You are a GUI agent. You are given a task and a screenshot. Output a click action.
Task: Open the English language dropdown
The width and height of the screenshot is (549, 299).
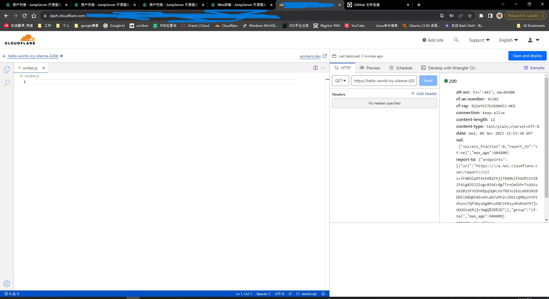(508, 40)
